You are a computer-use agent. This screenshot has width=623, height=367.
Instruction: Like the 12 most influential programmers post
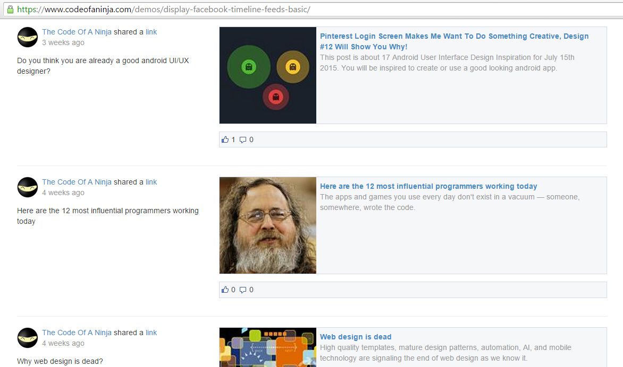click(225, 290)
